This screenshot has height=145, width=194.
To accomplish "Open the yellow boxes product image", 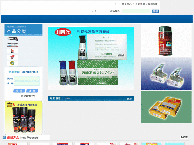I will point(166,107).
